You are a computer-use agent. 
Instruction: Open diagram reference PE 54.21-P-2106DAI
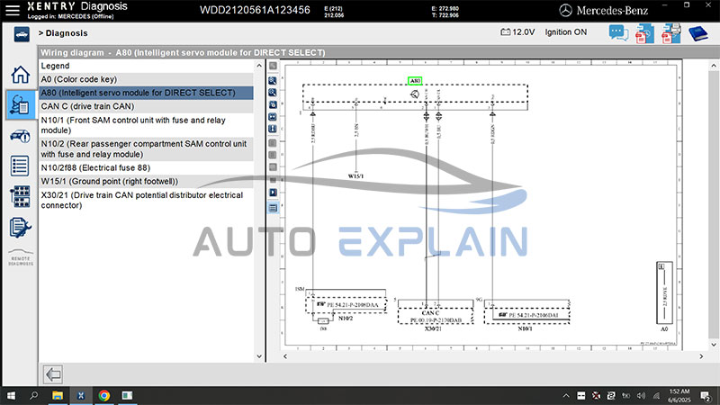(534, 315)
